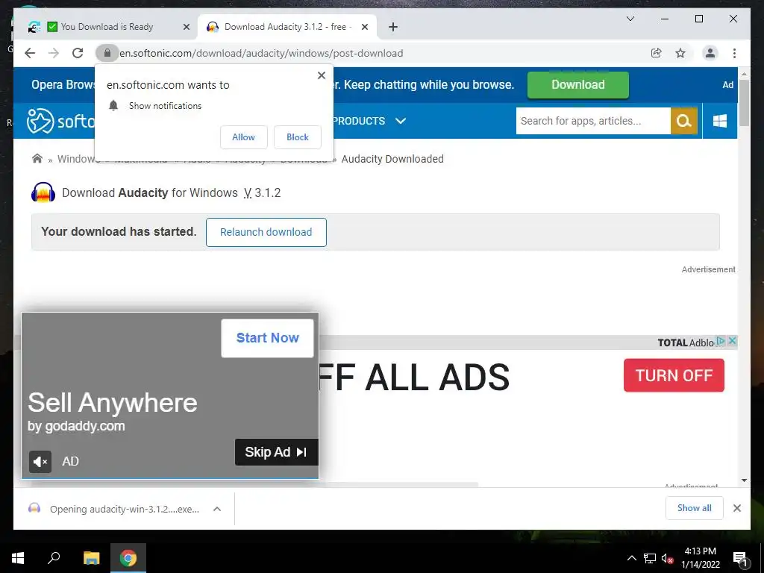Select the Download Audacity 3.1.2 tab

coord(287,27)
